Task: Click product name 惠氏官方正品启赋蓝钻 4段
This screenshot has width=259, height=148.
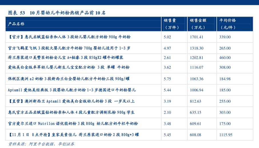Action: pos(71,112)
